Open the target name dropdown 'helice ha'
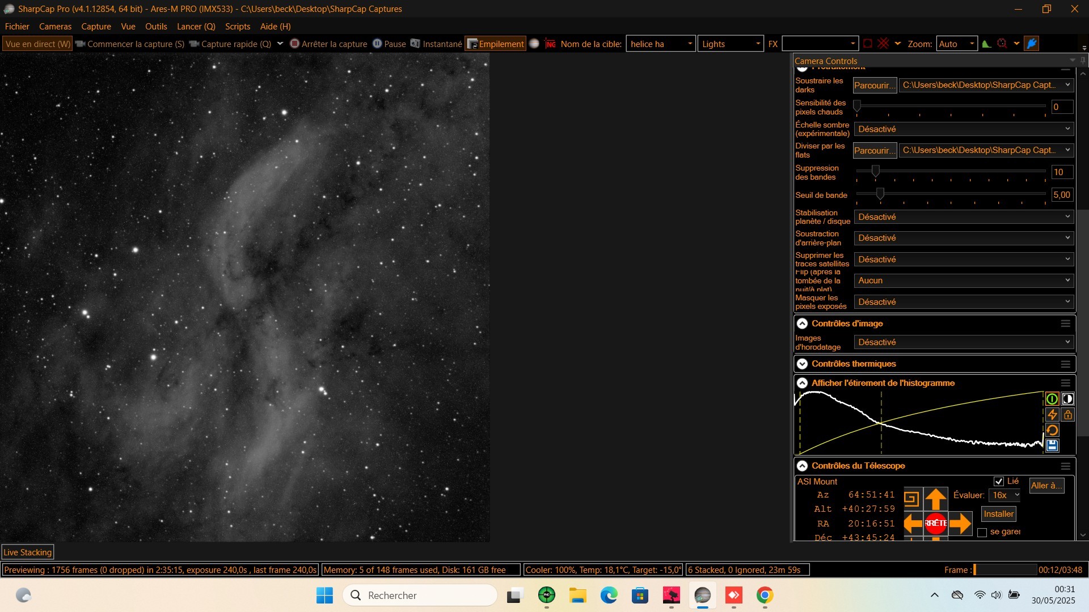The image size is (1089, 612). (x=661, y=44)
